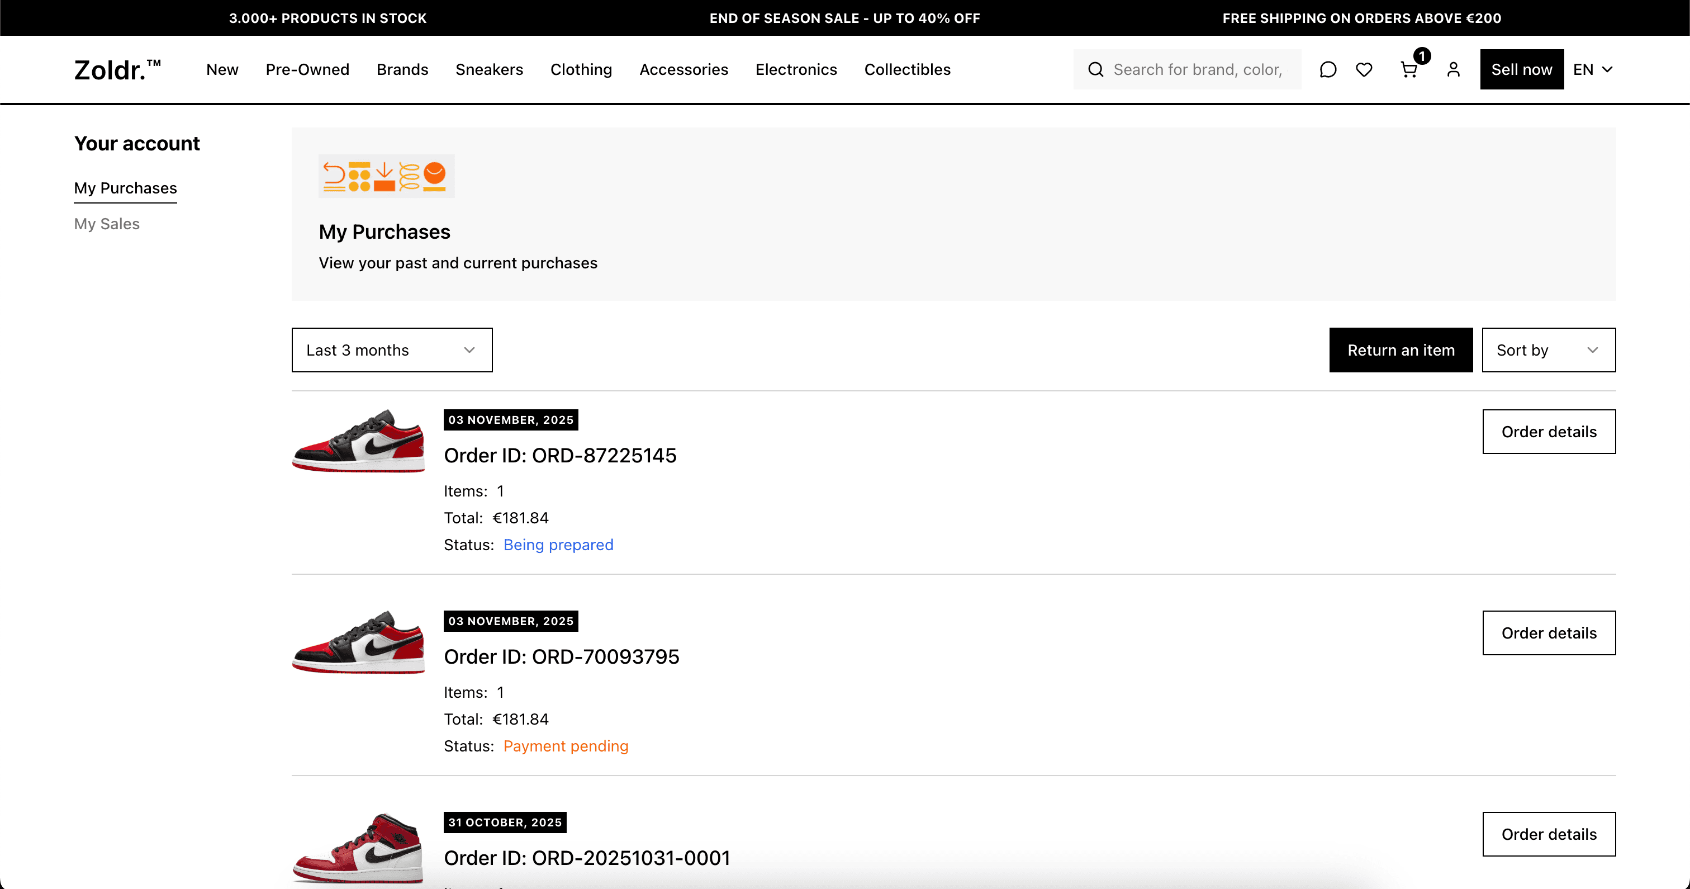Open the Pre-Owned menu item

point(307,69)
